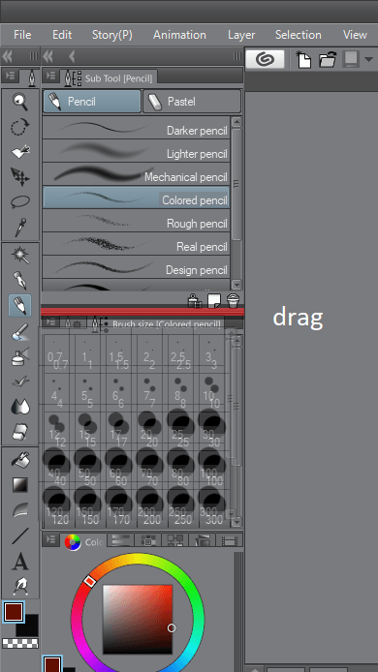Screen dimensions: 378x672
Task: Select the main drawing color swatch
Action: pyautogui.click(x=14, y=612)
